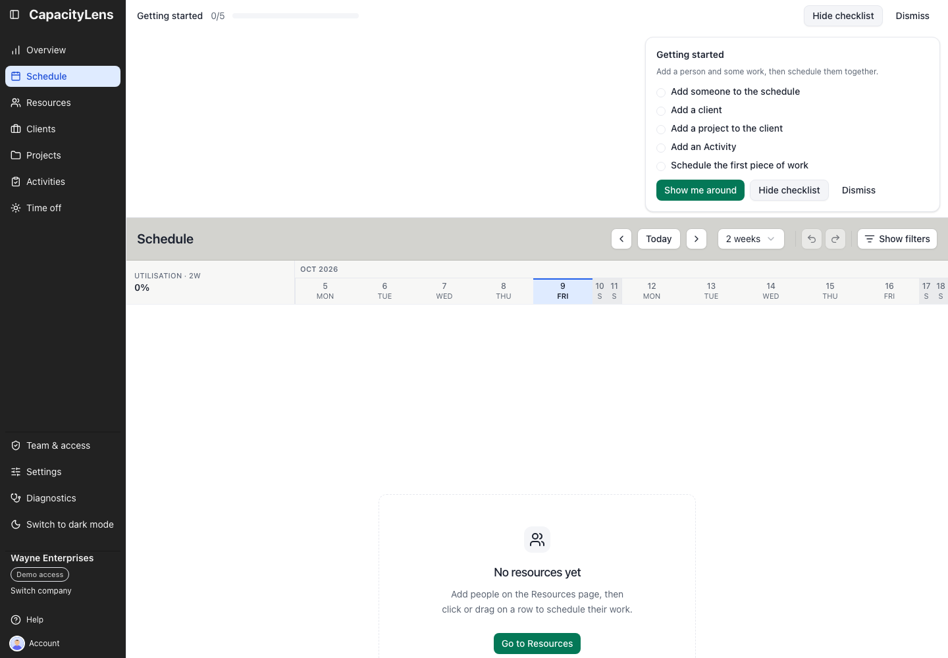Select Friday 9 in the date header
948x658 pixels.
[x=563, y=291]
